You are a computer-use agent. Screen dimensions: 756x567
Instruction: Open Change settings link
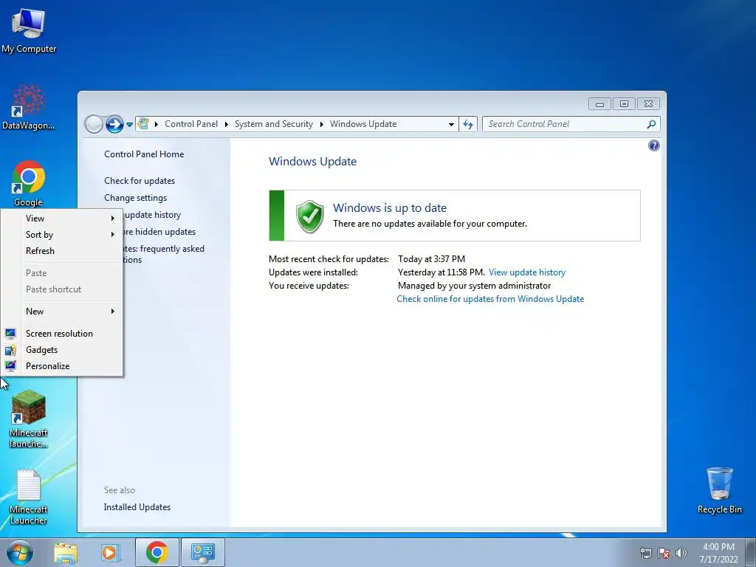[x=136, y=198]
